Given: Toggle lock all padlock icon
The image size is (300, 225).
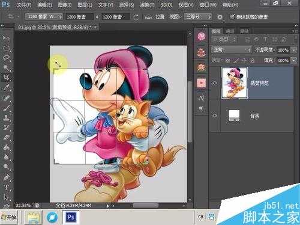Looking at the screenshot, I should point(253,60).
